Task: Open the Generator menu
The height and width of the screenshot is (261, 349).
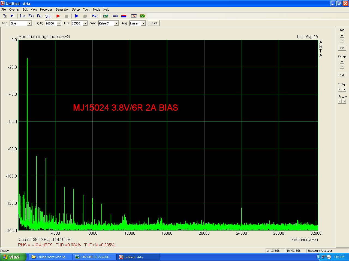Action: [x=62, y=10]
